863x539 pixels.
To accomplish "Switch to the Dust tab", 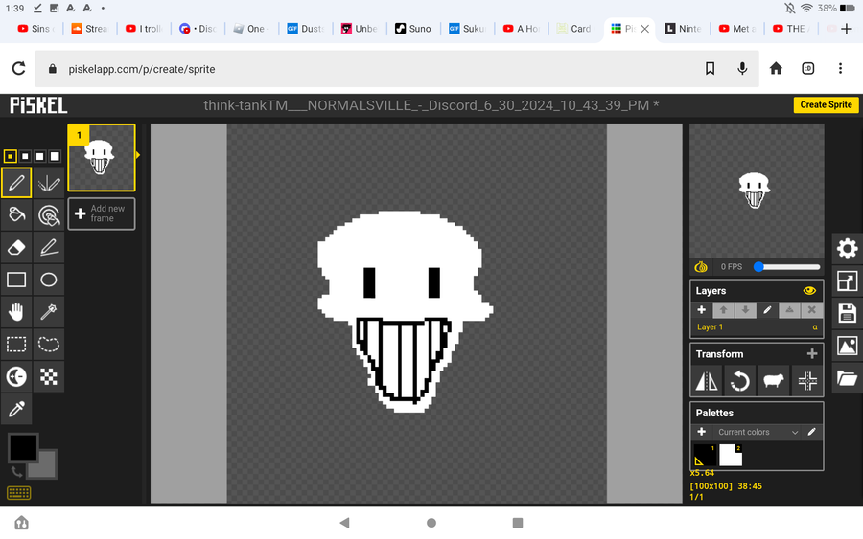I will (306, 29).
